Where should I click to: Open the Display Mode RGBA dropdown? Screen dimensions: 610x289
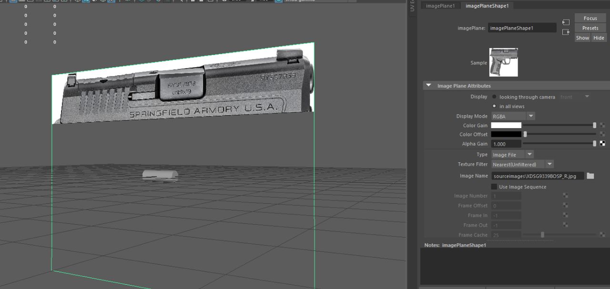(513, 116)
